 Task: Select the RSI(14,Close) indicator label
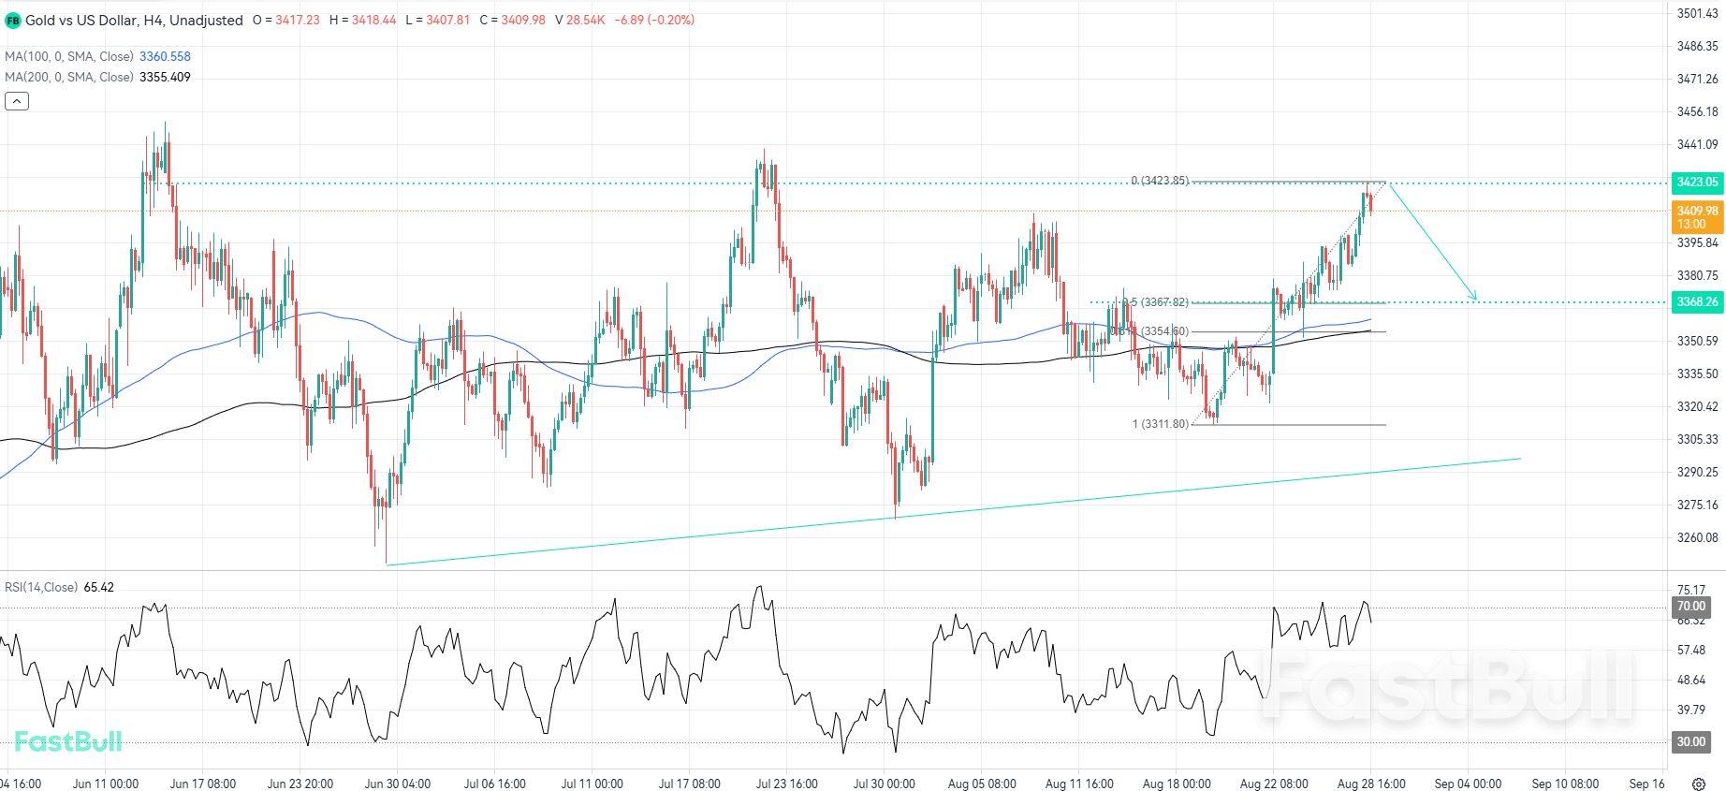[x=41, y=588]
